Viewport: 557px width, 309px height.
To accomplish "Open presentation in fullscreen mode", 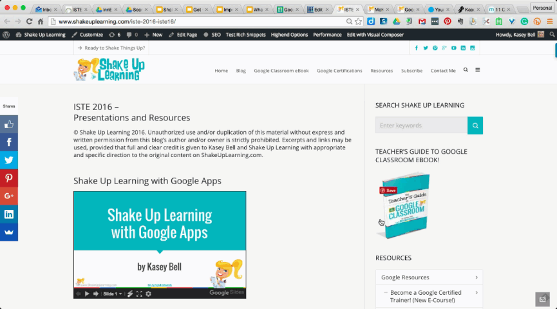I will click(139, 294).
